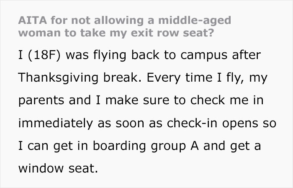Click the word "AITA" in the title
The image size is (293, 188).
(28, 21)
